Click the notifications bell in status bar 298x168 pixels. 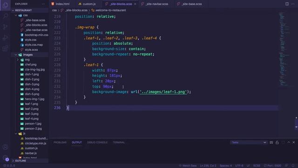[293, 166]
